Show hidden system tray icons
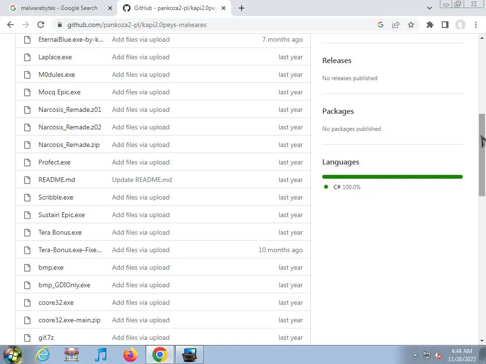 coord(415,355)
